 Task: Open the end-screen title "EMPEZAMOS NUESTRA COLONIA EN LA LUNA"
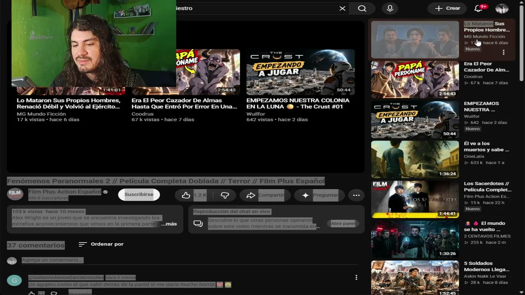pyautogui.click(x=298, y=104)
